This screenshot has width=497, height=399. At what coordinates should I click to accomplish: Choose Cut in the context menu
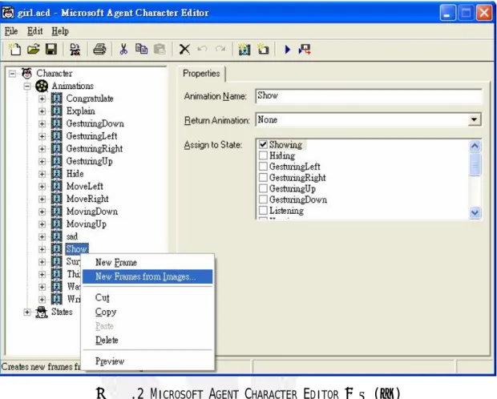tap(147, 298)
